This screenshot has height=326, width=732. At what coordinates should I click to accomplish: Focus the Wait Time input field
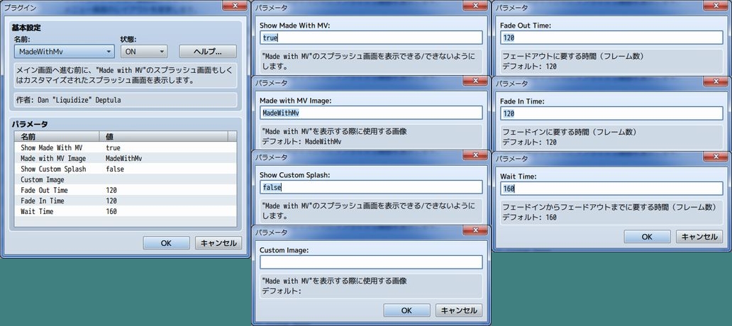tap(611, 189)
